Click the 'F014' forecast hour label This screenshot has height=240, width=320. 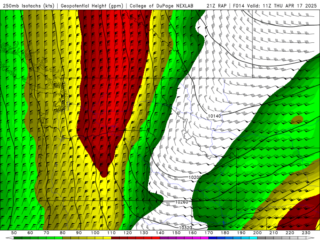(x=238, y=6)
